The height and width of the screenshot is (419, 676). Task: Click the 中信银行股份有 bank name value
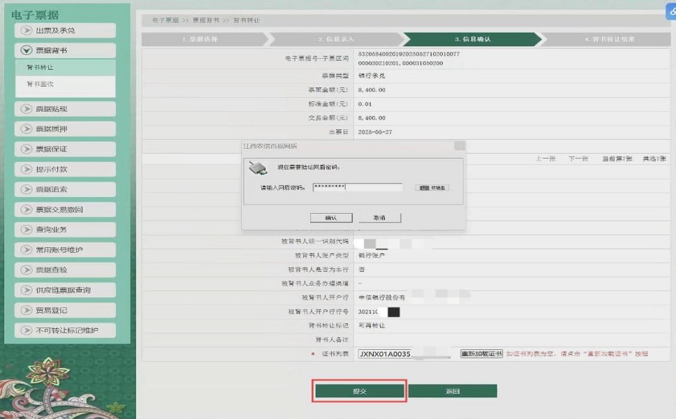(x=382, y=297)
